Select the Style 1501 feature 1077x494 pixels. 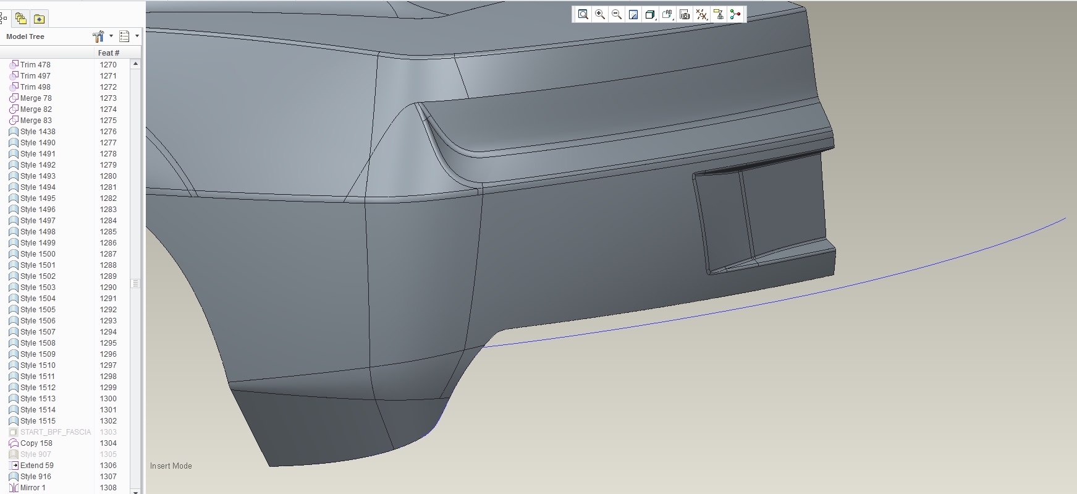click(x=38, y=265)
